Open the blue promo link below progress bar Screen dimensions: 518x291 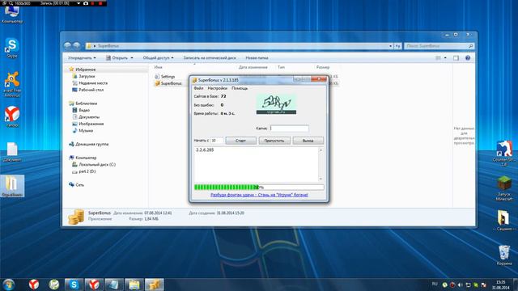(x=259, y=195)
